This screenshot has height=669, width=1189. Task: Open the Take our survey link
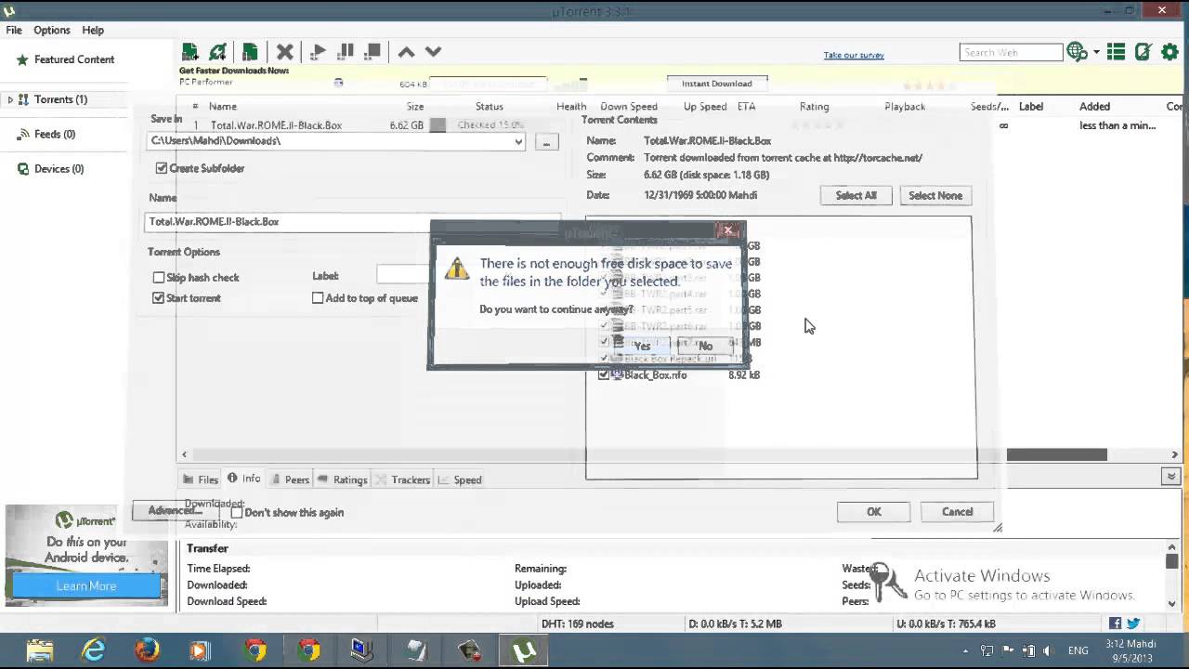pos(854,55)
